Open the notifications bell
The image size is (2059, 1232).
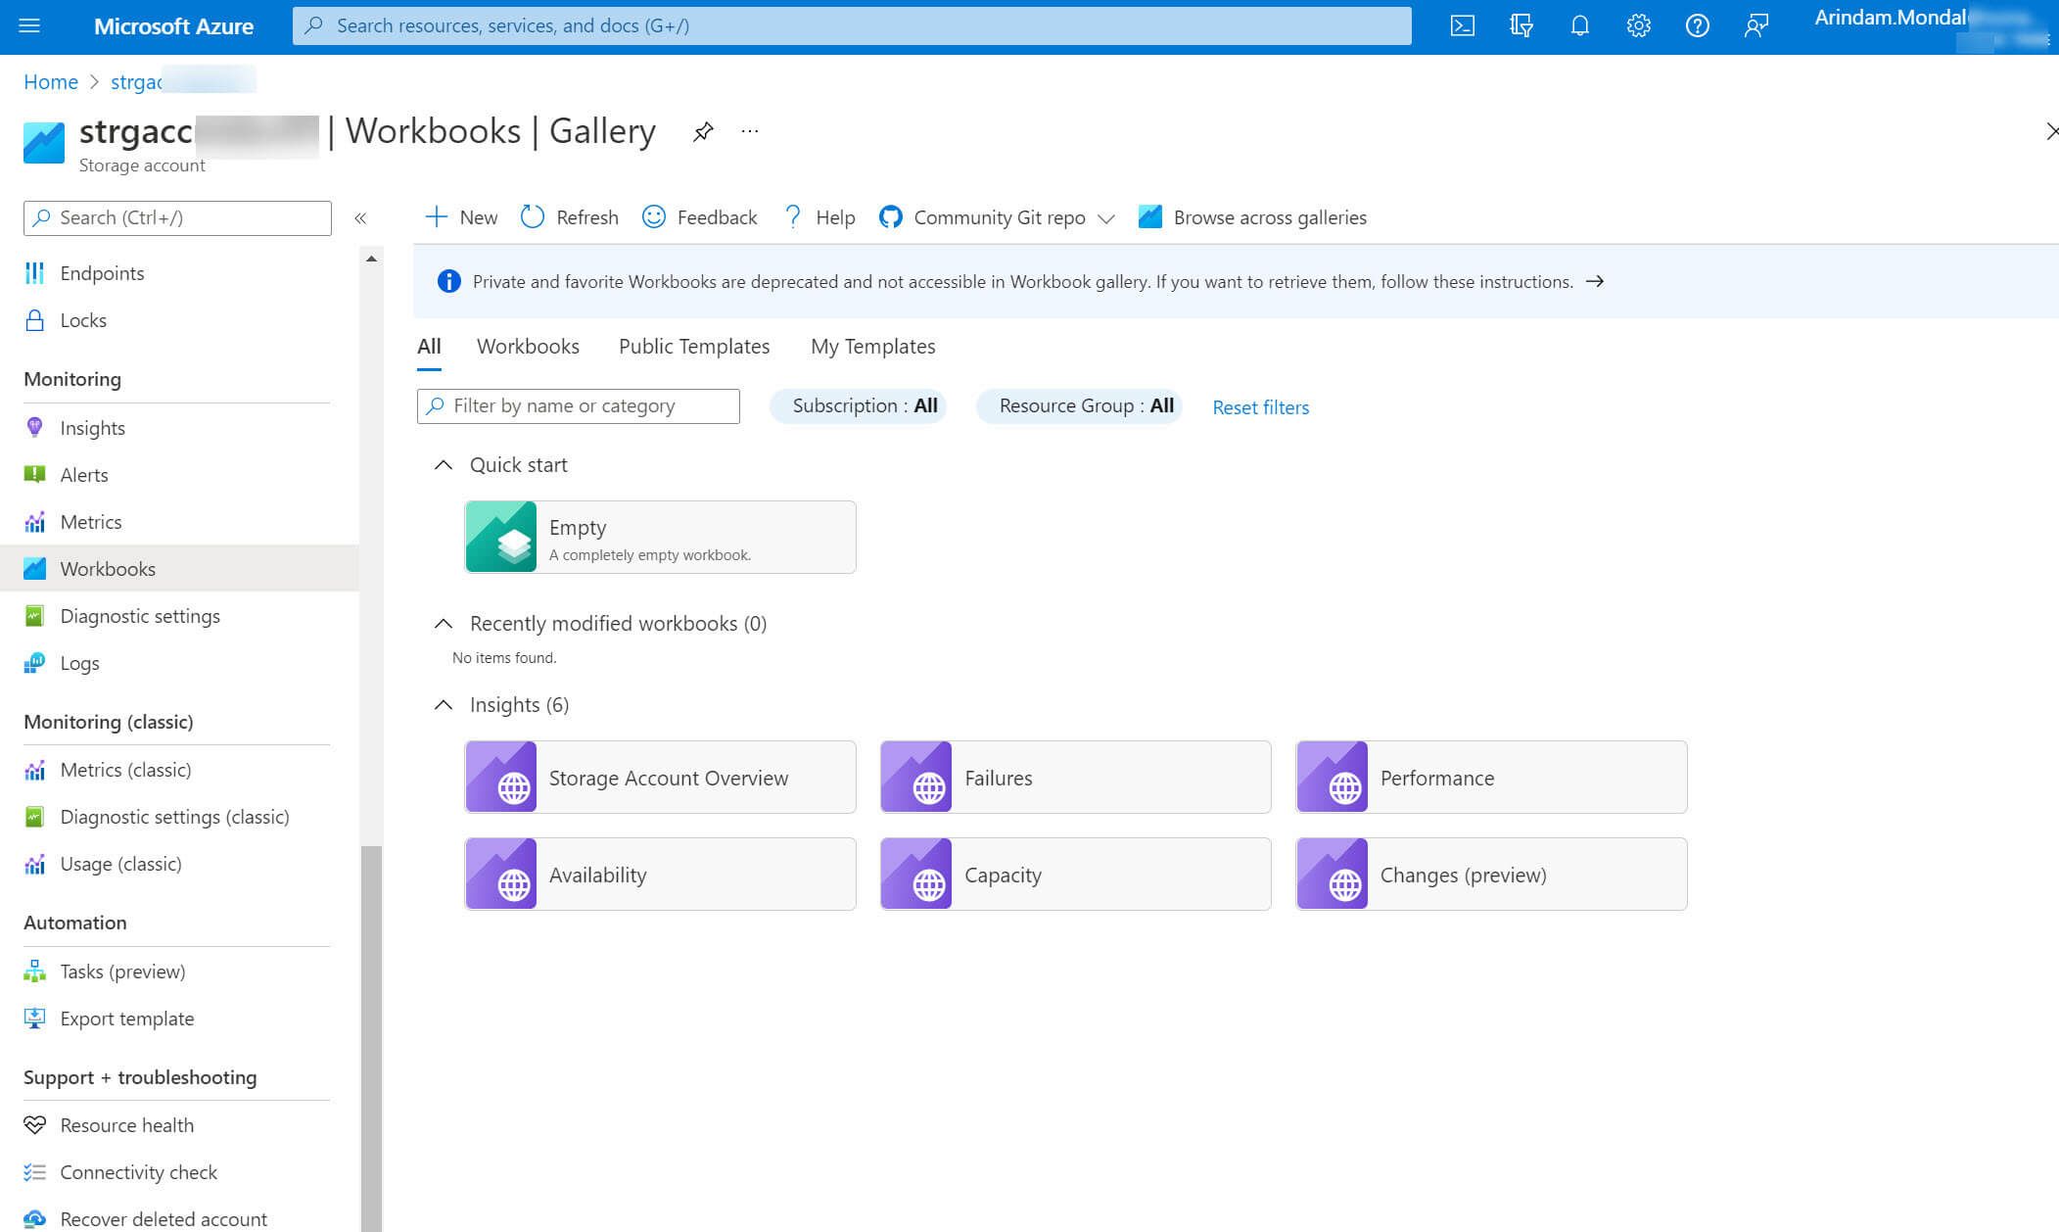tap(1579, 26)
